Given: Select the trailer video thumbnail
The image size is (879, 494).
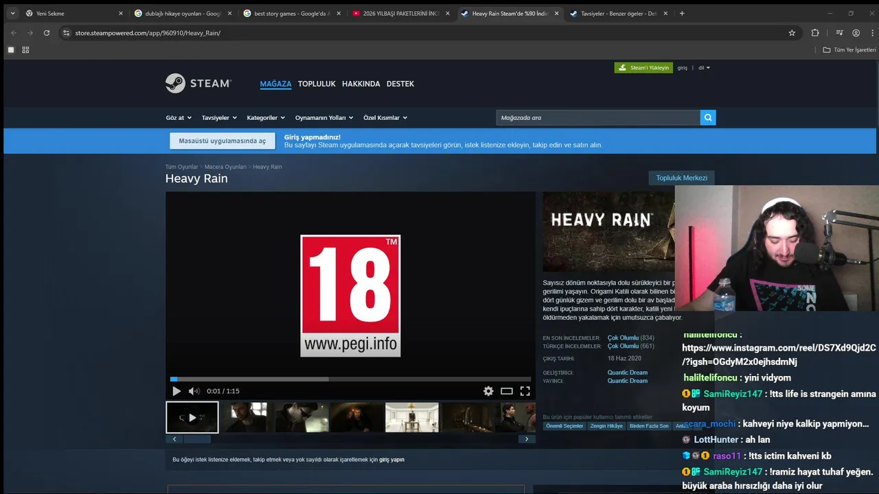Looking at the screenshot, I should pos(192,417).
